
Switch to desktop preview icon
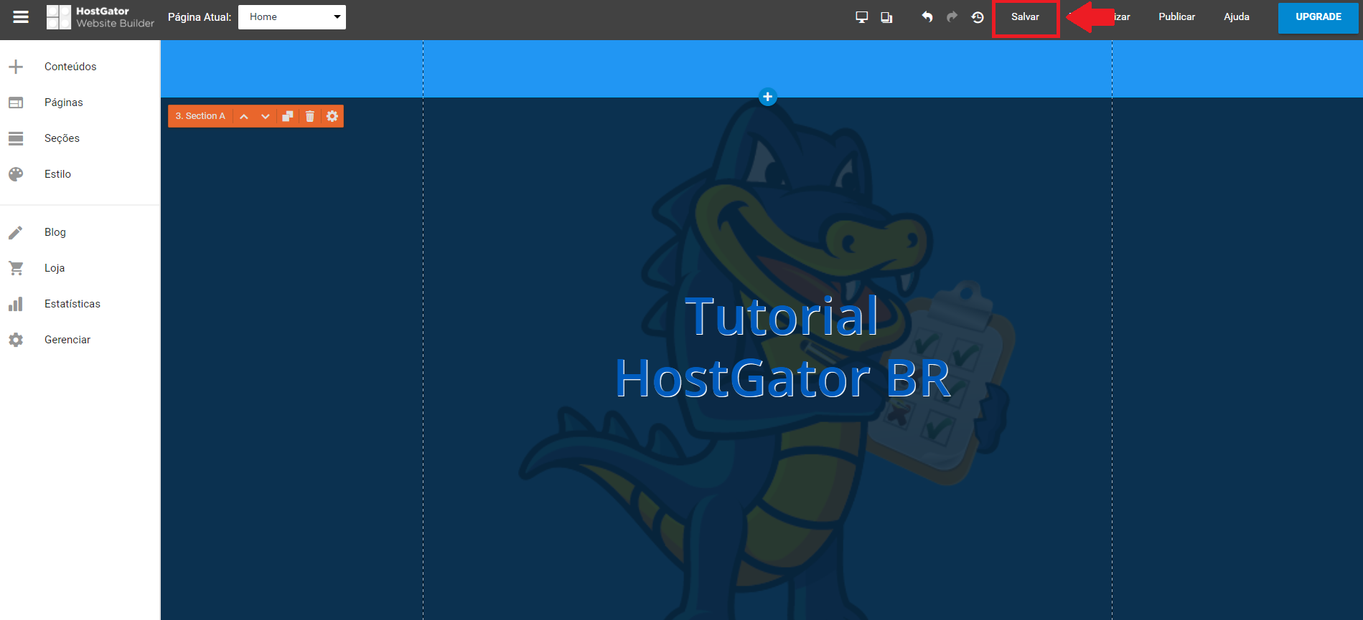(x=862, y=17)
